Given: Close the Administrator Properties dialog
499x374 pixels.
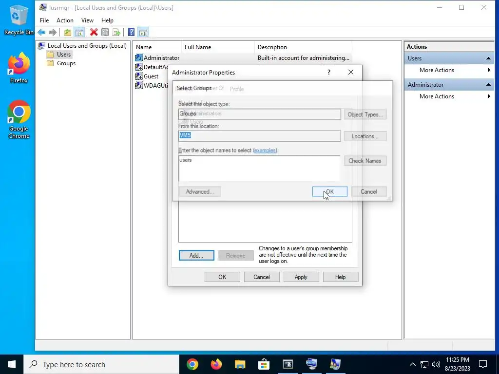Looking at the screenshot, I should click(x=351, y=72).
